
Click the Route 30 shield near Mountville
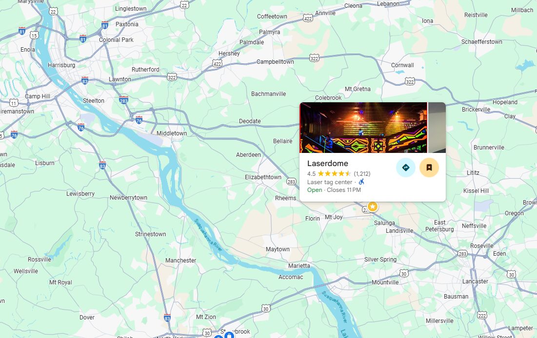point(404,273)
